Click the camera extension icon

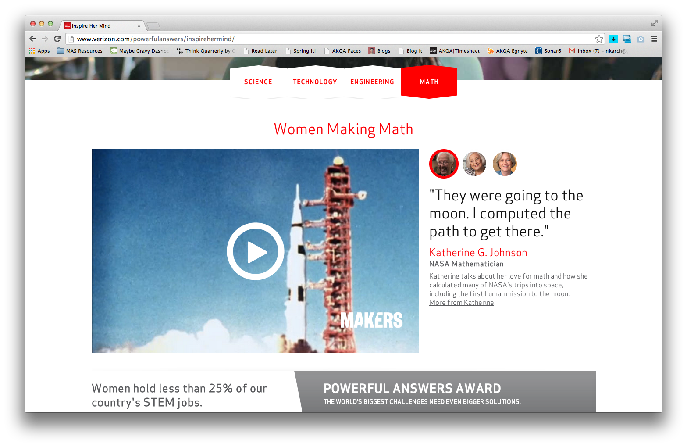(641, 39)
